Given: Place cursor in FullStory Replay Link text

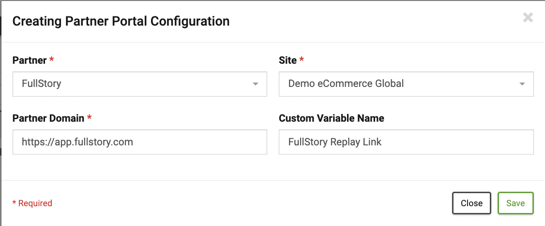Looking at the screenshot, I should [x=335, y=142].
